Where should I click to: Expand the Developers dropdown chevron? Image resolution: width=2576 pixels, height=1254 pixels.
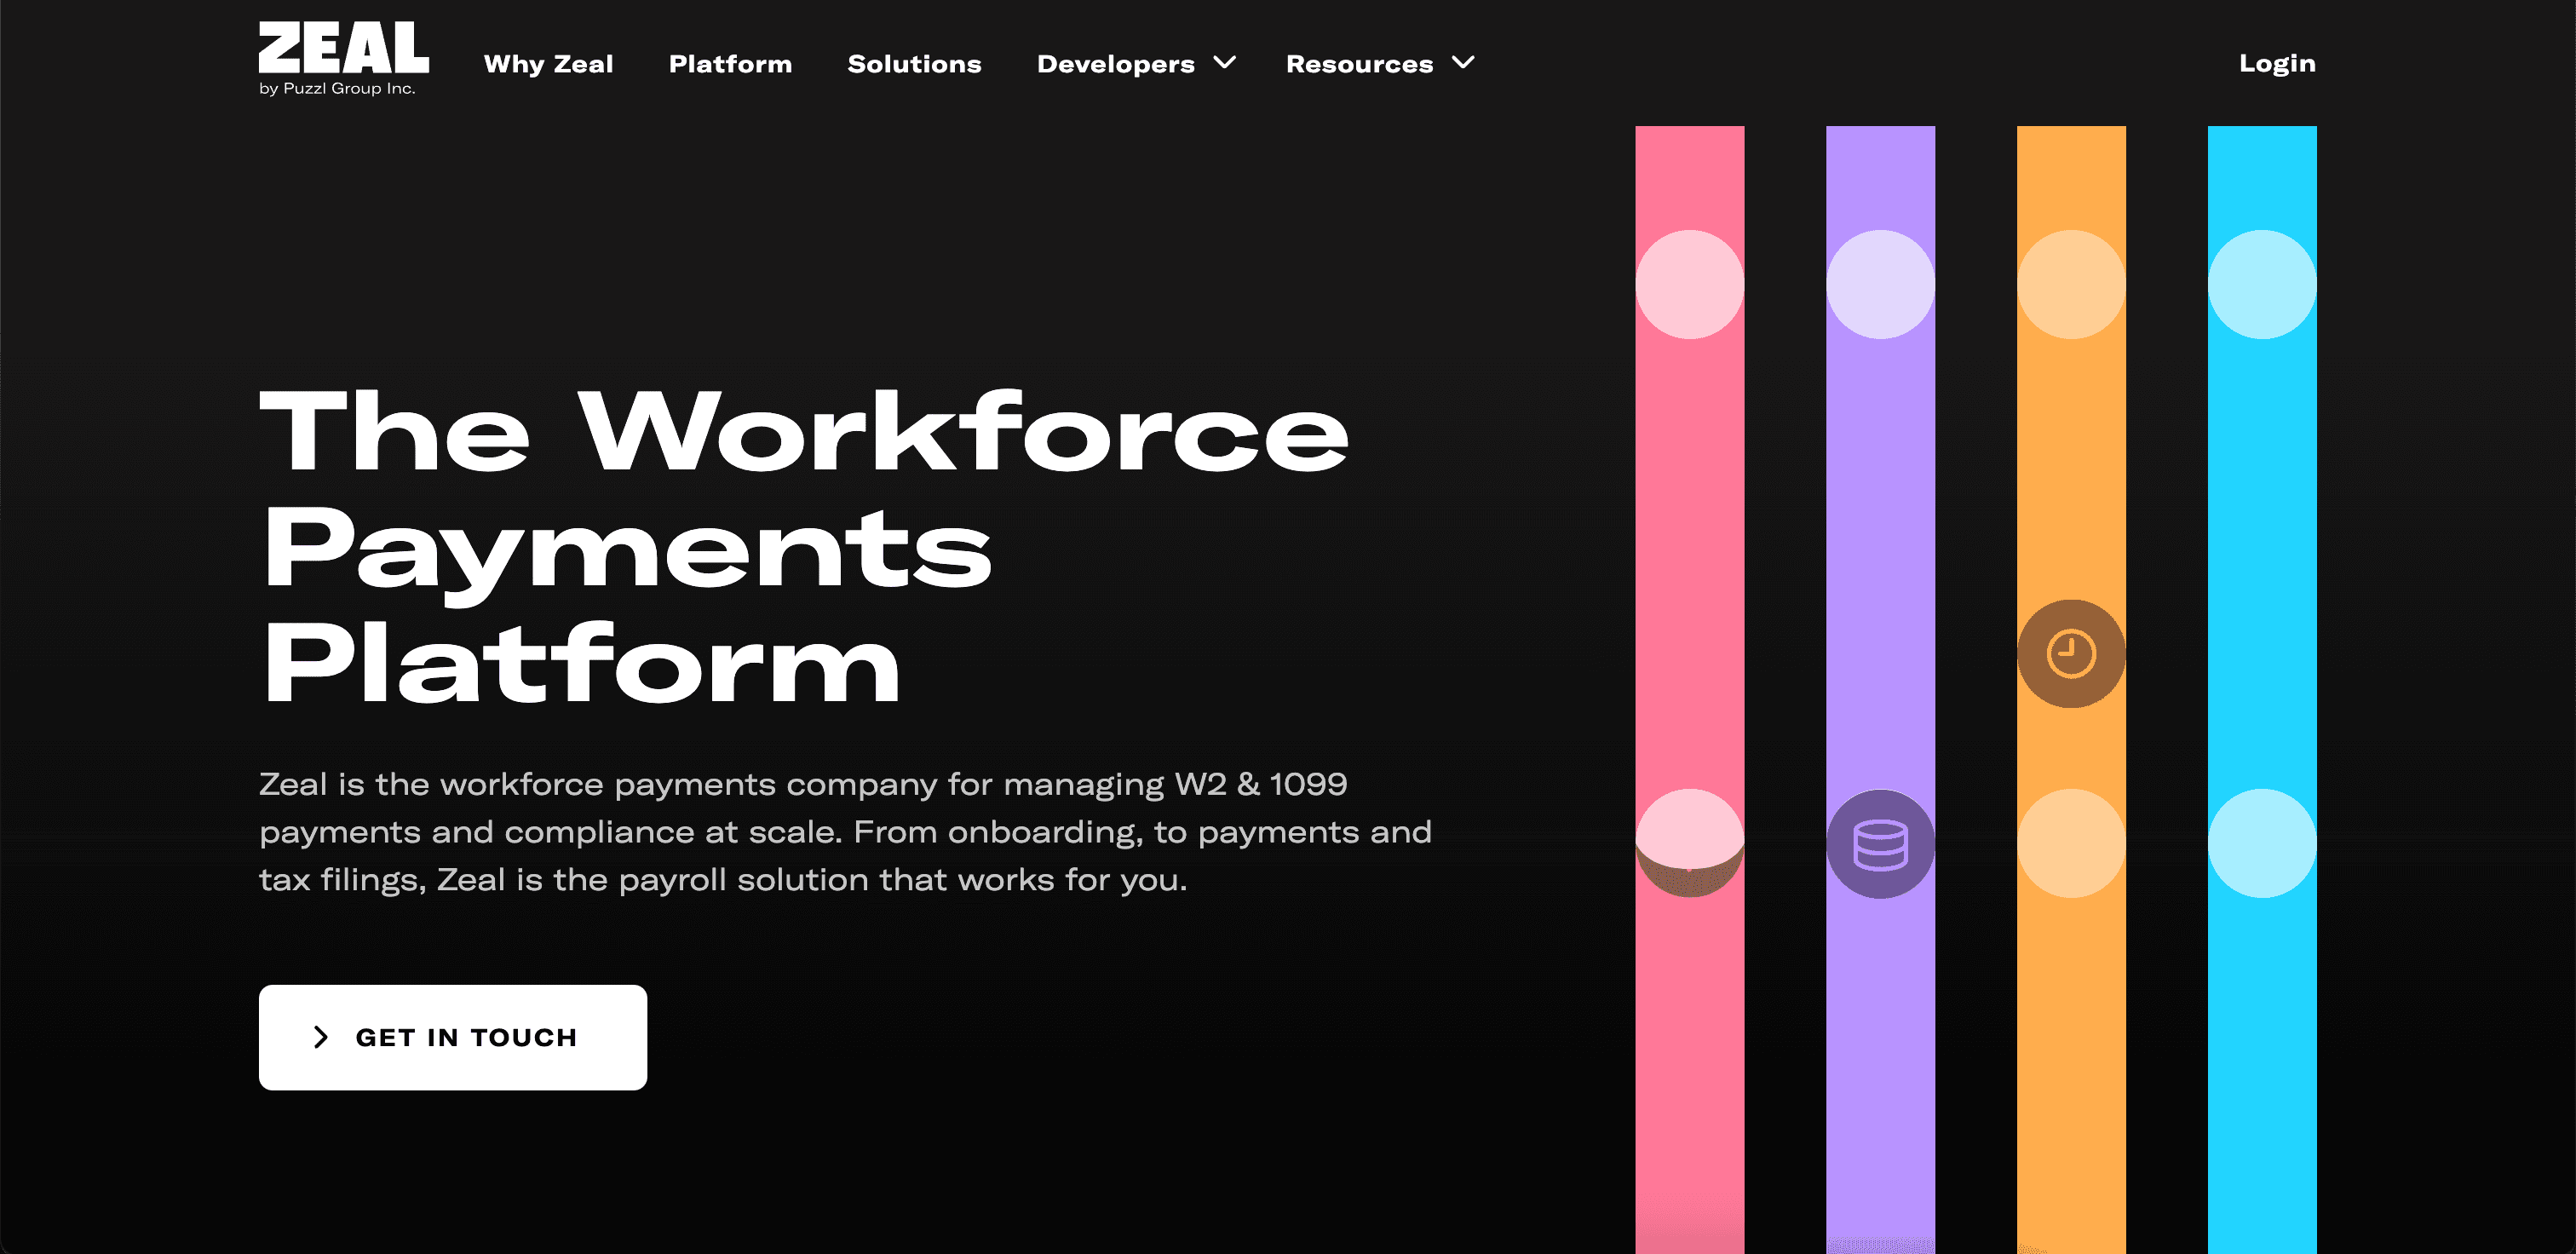point(1224,63)
